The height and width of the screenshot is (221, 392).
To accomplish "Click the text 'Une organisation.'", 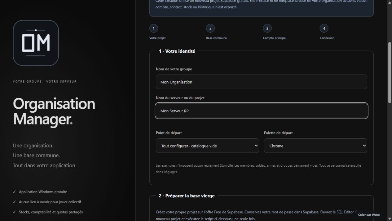I will pyautogui.click(x=33, y=146).
